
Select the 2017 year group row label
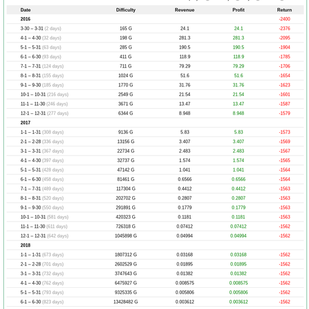pos(25,122)
